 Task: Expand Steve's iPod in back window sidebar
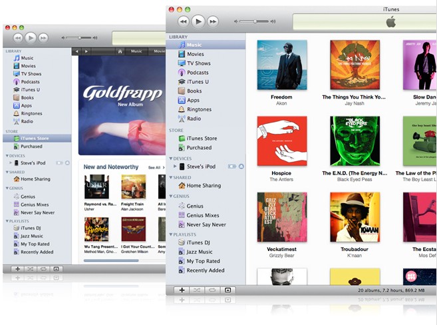pos(11,162)
